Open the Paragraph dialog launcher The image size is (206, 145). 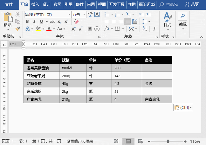coord(157,37)
